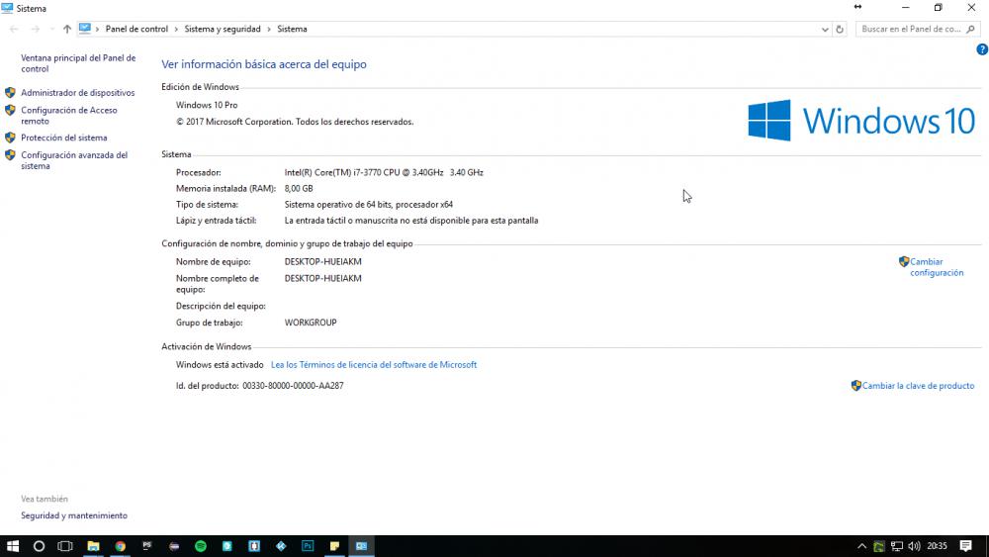Viewport: 989px width, 557px height.
Task: Click the computer icon in the address bar
Action: [x=84, y=29]
